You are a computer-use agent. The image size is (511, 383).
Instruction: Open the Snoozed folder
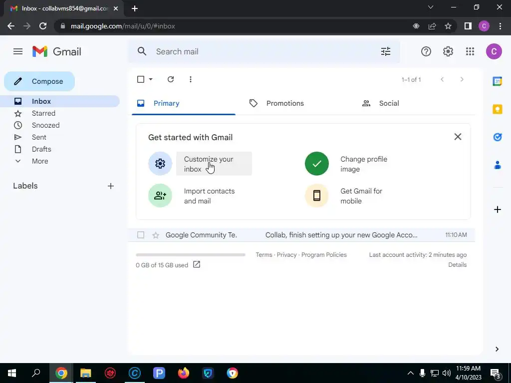click(60, 125)
